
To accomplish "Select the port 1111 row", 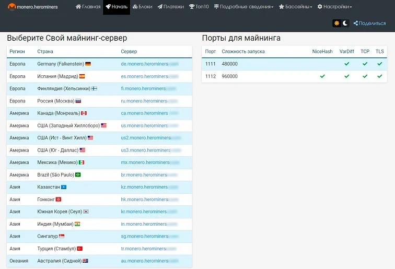I will point(261,64).
